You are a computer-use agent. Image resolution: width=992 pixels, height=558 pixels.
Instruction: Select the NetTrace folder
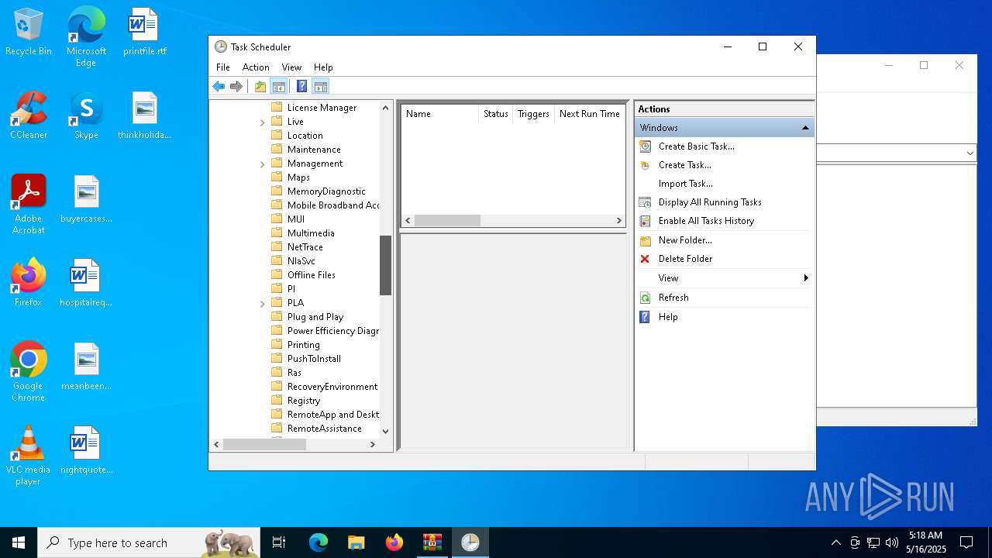coord(305,247)
